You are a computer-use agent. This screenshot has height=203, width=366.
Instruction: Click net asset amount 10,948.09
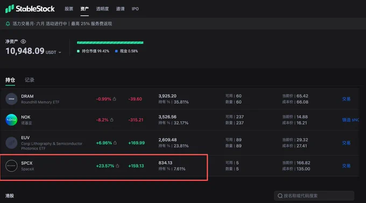pyautogui.click(x=25, y=51)
